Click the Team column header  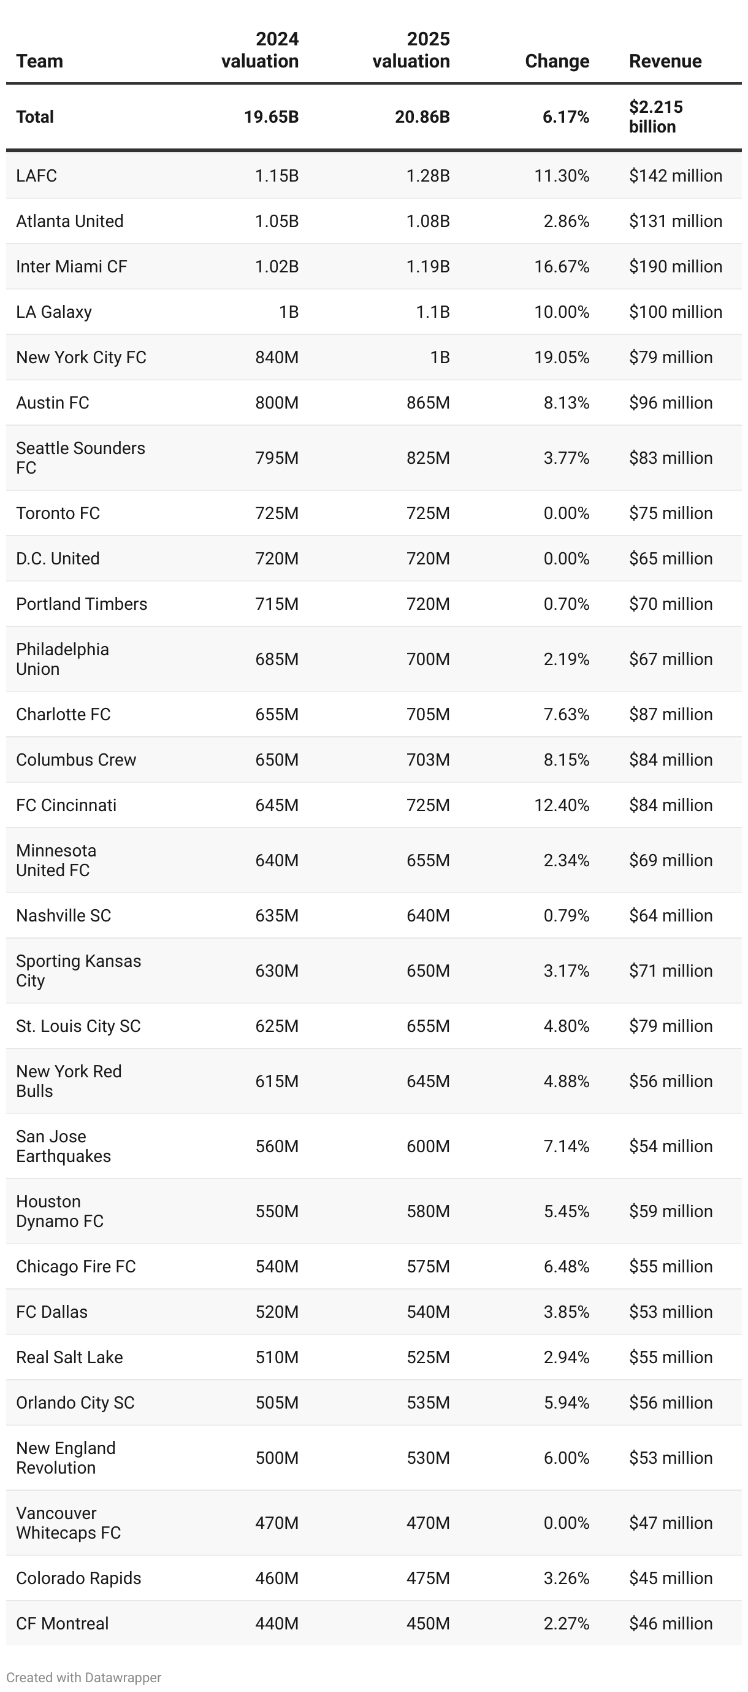(x=39, y=61)
